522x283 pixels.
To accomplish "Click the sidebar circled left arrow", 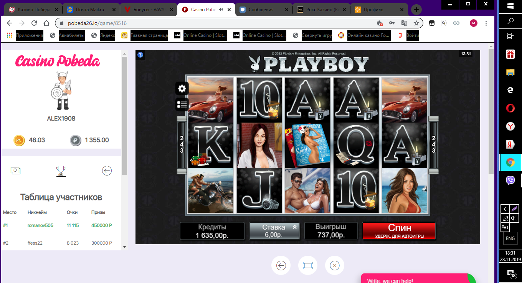I will pos(107,170).
